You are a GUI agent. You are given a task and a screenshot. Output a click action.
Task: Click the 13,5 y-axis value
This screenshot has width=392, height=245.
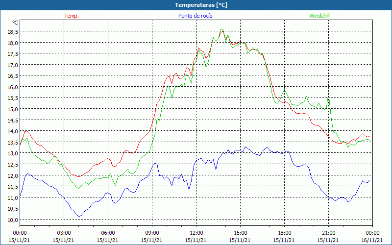[14, 142]
